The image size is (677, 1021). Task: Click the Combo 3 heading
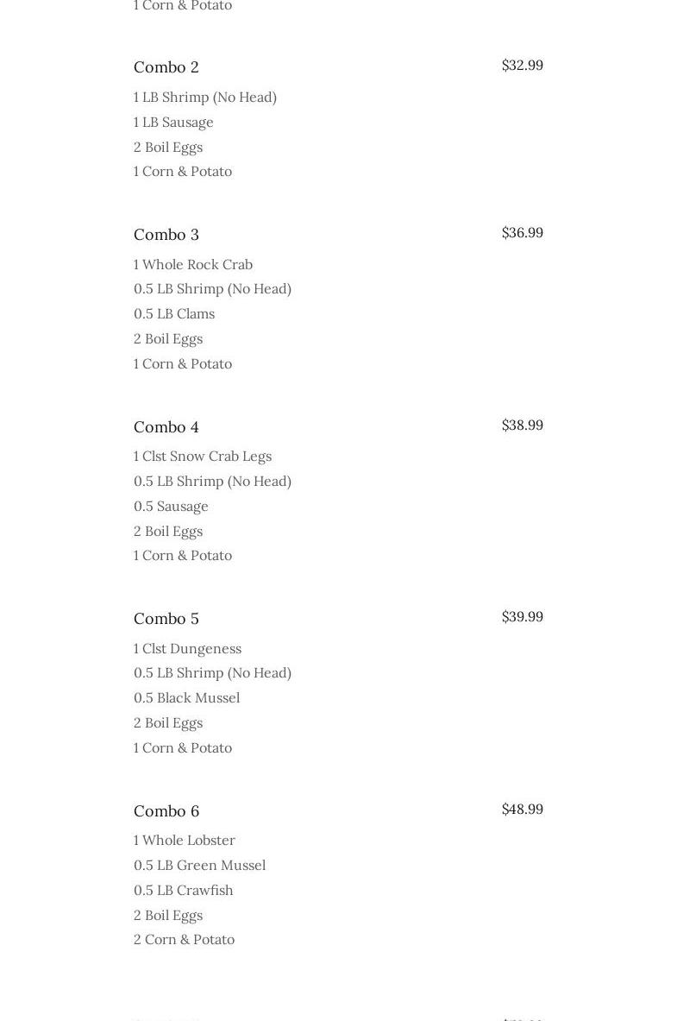pos(166,235)
